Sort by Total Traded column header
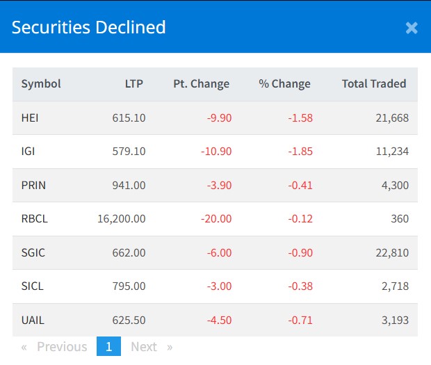Screen dimensions: 431x365 [373, 84]
